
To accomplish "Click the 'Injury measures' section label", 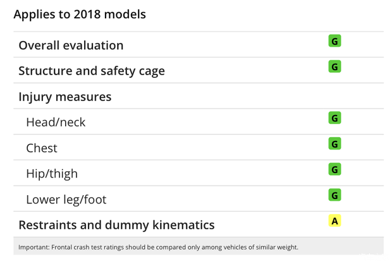I will 65,97.
